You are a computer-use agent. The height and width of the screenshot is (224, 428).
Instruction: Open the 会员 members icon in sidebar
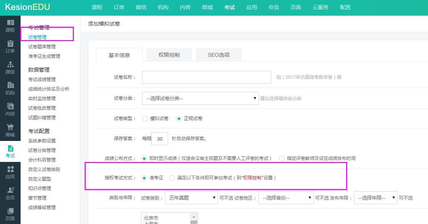point(10,190)
